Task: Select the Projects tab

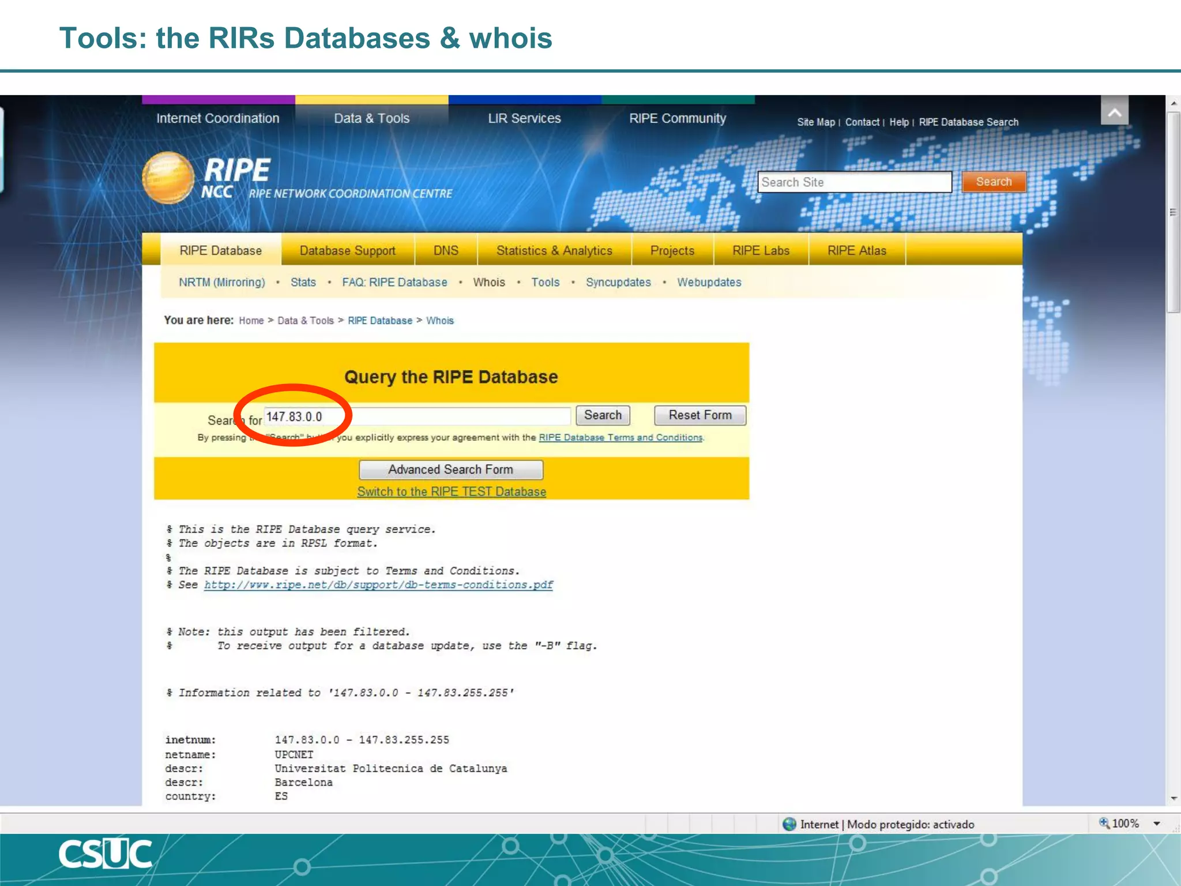Action: pos(672,250)
